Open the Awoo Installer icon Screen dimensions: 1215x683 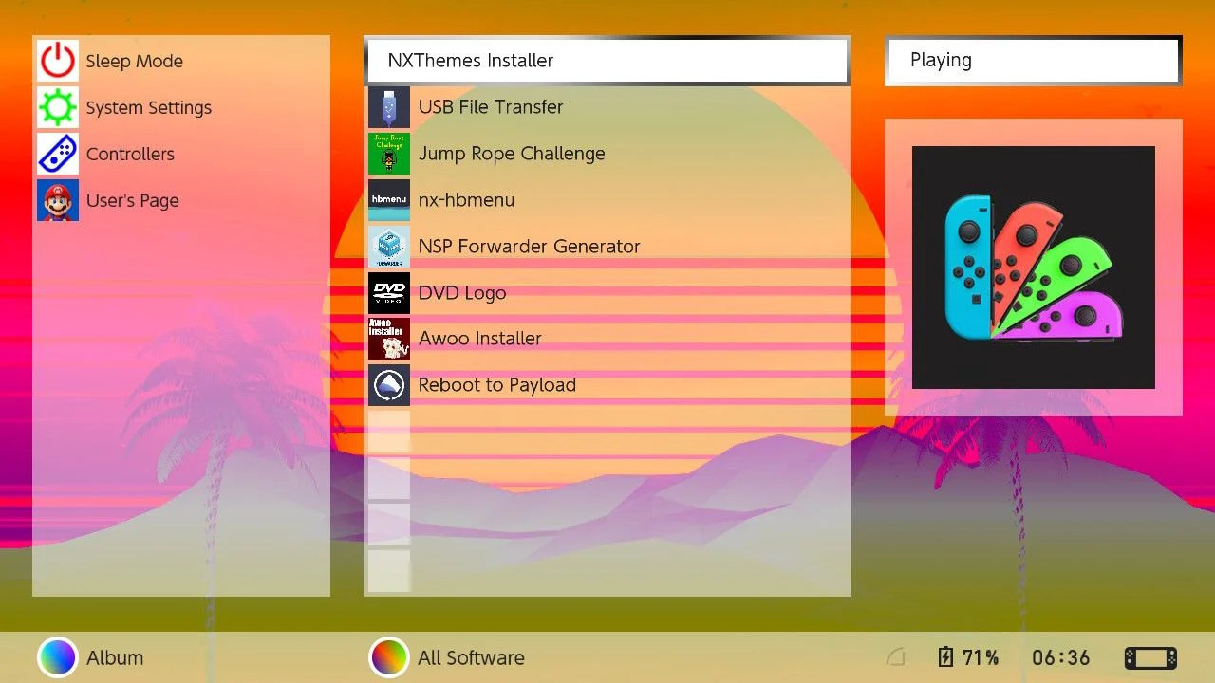[389, 339]
